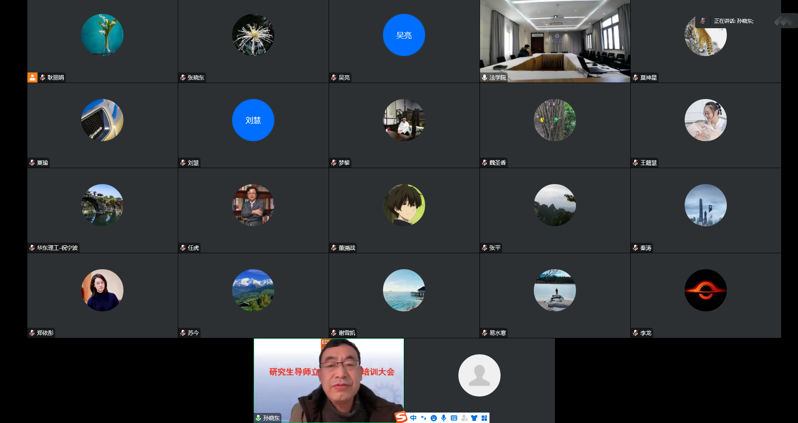This screenshot has height=423, width=798.
Task: Click the Sogou account login icon
Action: point(464,418)
